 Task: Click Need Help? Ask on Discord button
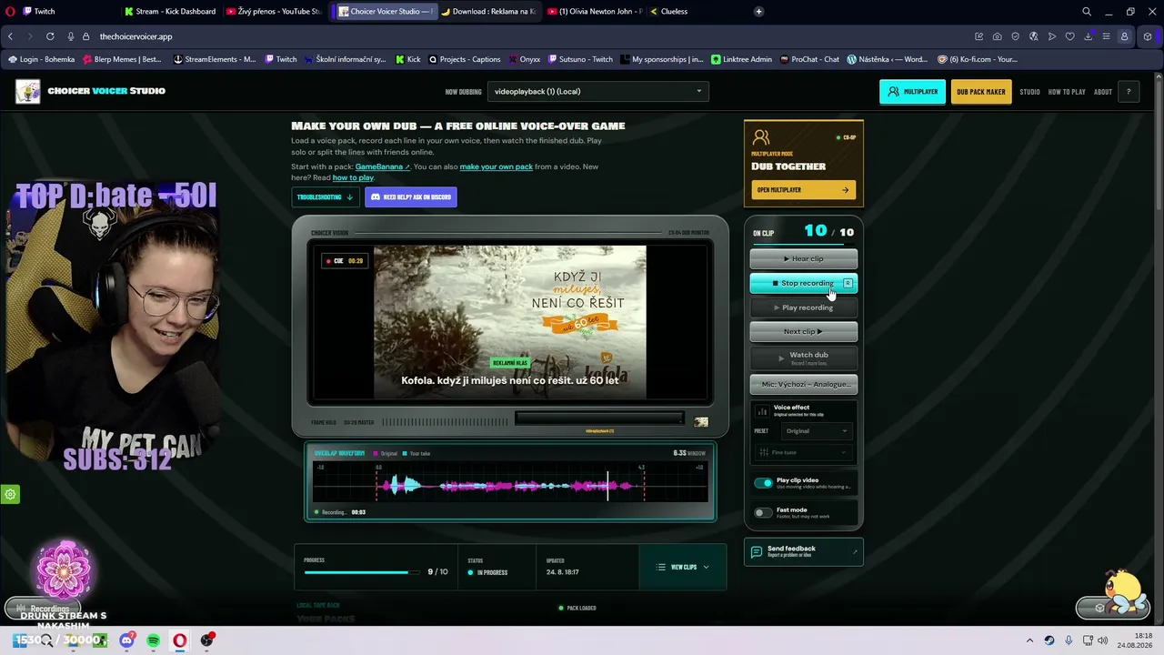[x=411, y=196]
